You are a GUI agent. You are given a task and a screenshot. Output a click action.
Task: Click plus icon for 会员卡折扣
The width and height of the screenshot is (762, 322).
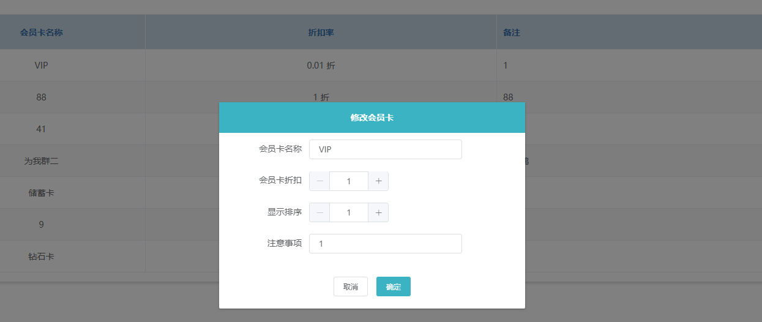pos(378,181)
